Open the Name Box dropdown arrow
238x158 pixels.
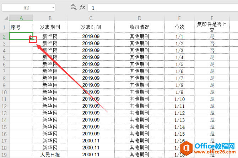point(53,7)
